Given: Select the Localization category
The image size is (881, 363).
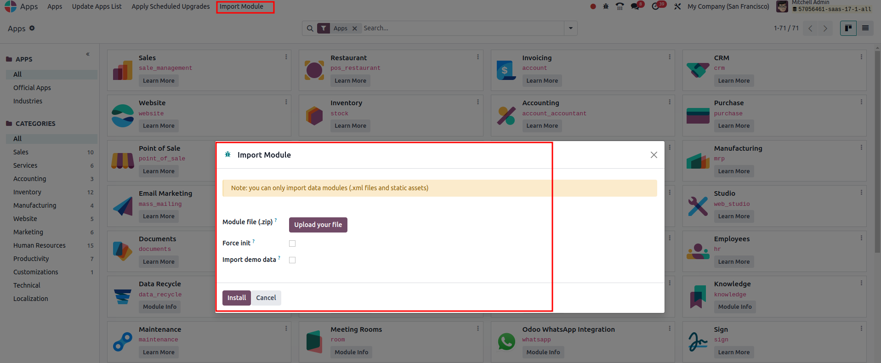Looking at the screenshot, I should pyautogui.click(x=31, y=299).
